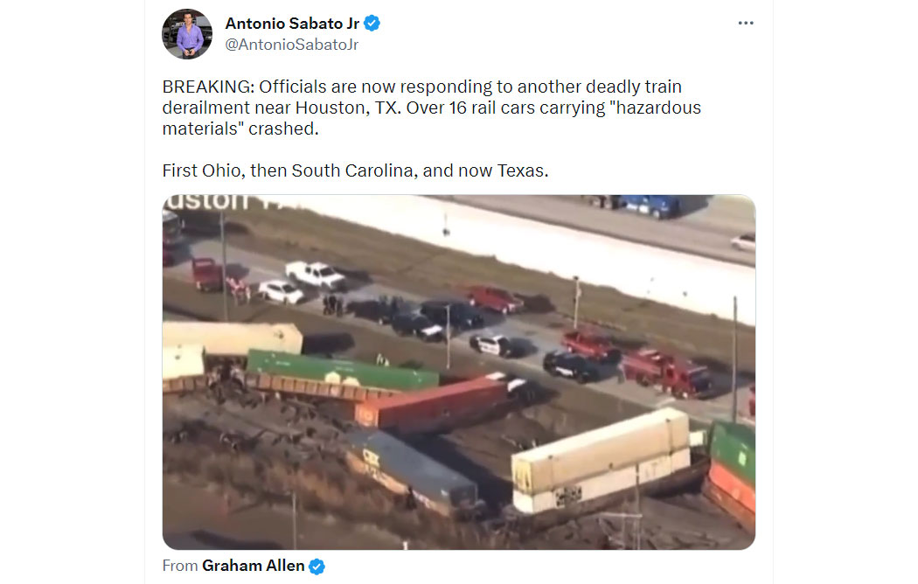Select the BREAKING paragraph of the tweet
This screenshot has width=918, height=584.
(x=432, y=108)
